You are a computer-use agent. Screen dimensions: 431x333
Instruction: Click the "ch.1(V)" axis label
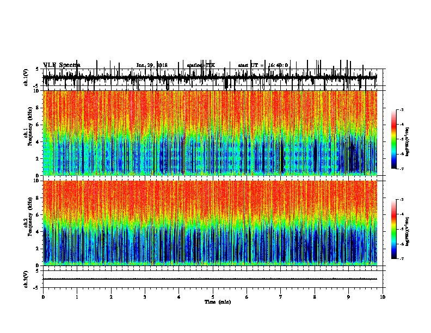[26, 77]
